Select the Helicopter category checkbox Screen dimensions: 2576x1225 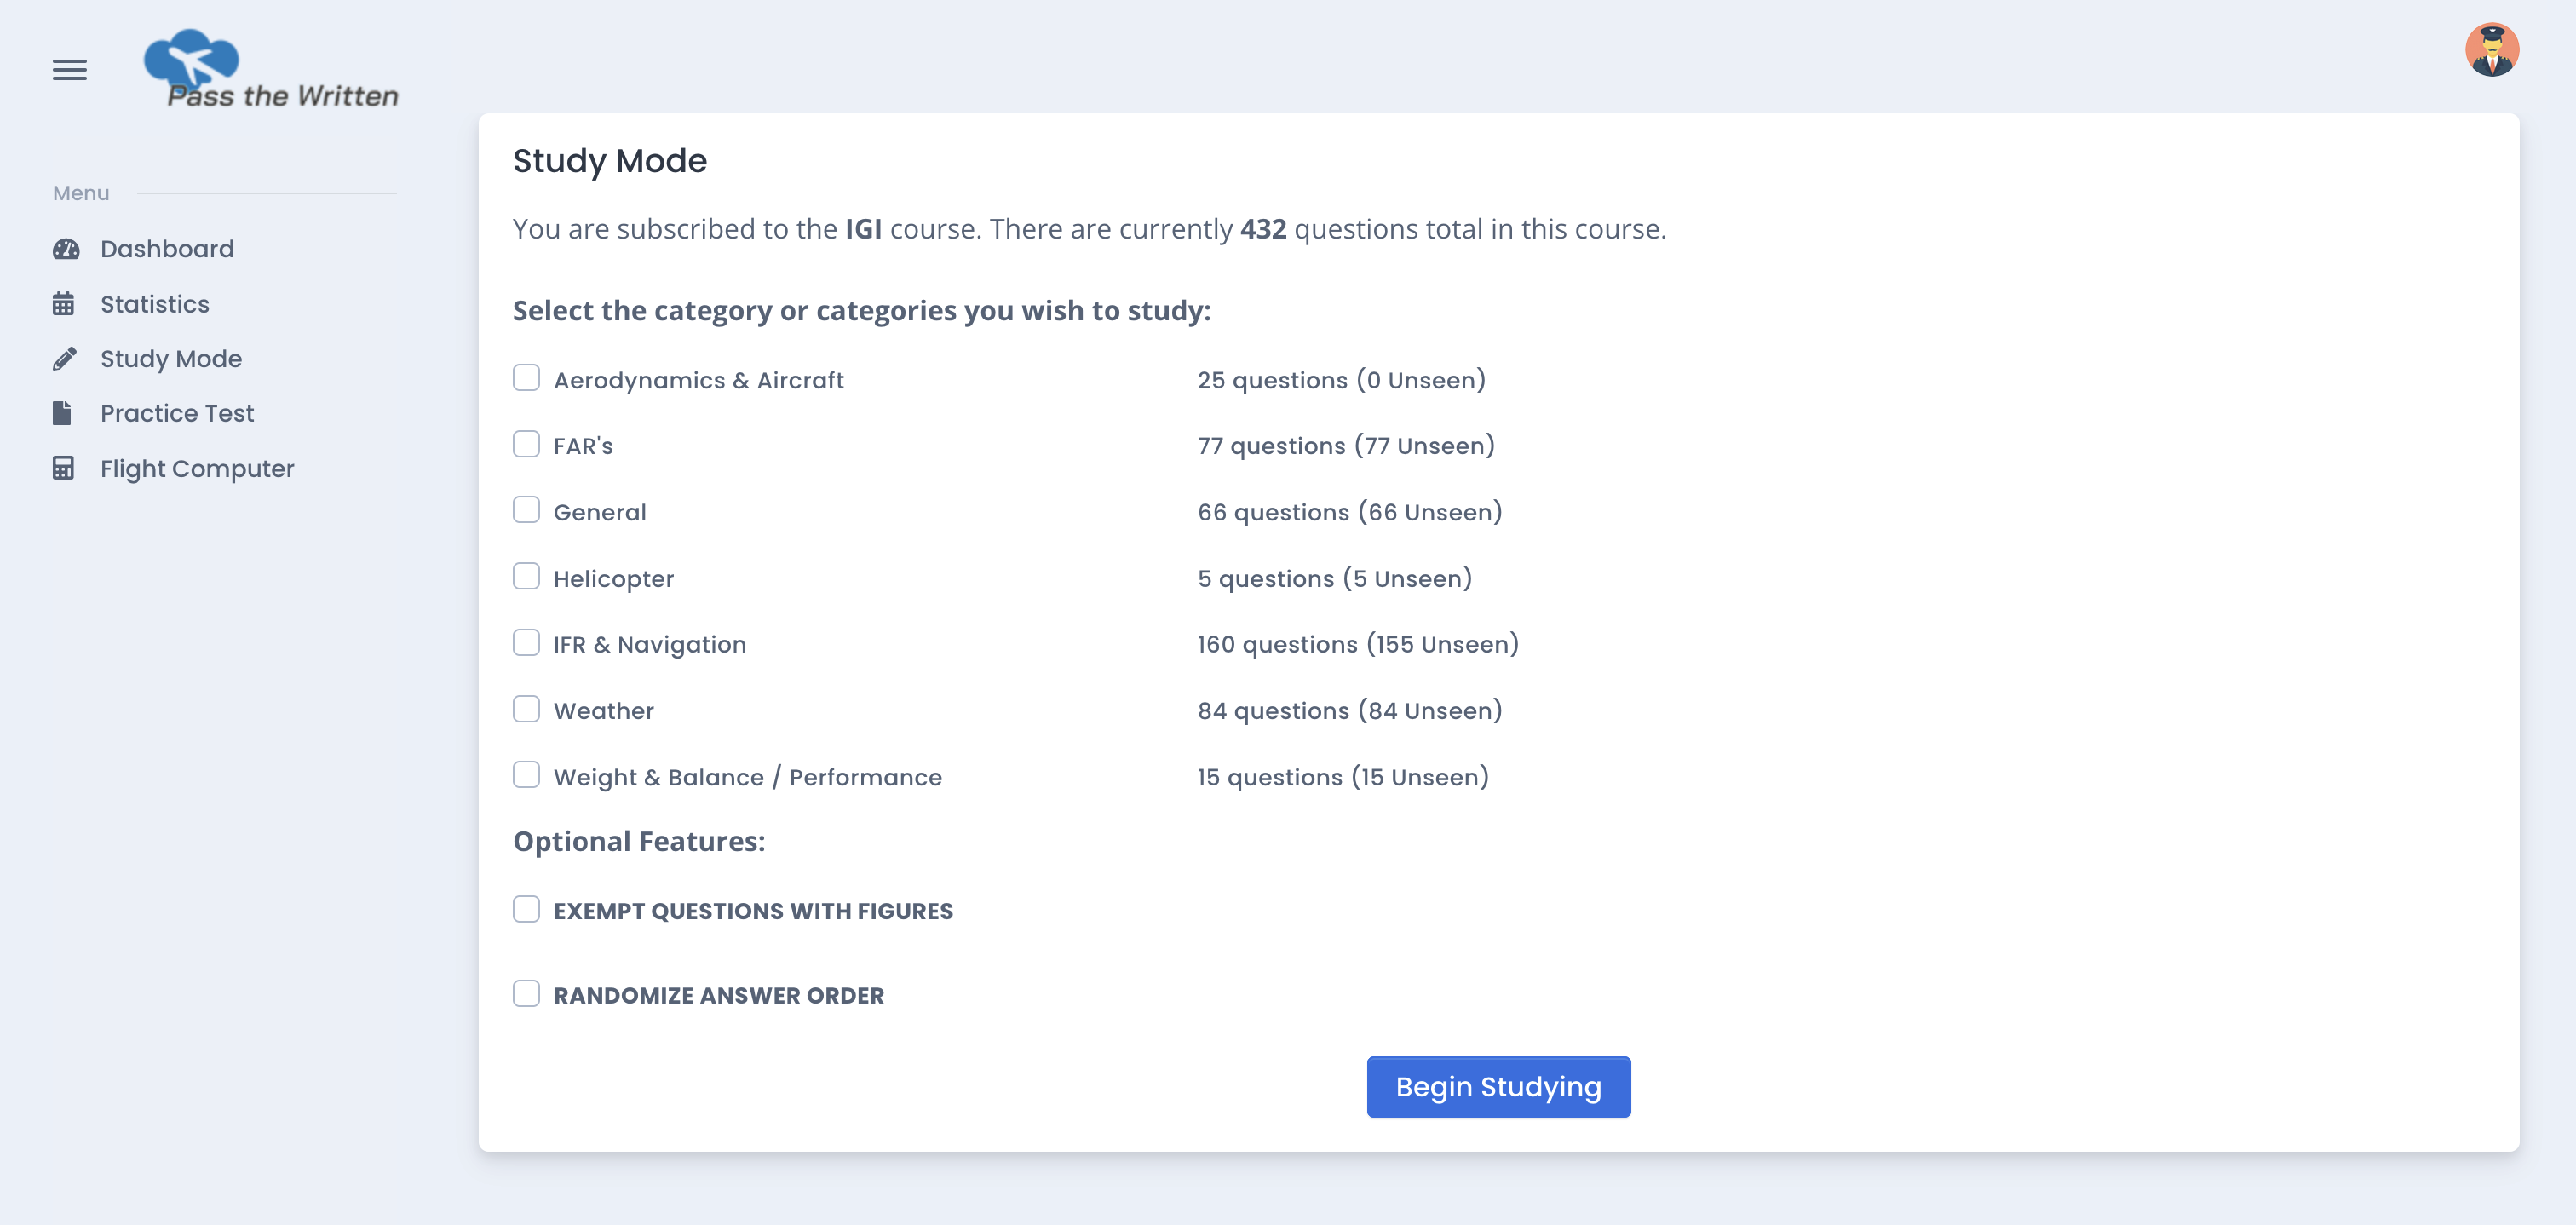(x=526, y=576)
